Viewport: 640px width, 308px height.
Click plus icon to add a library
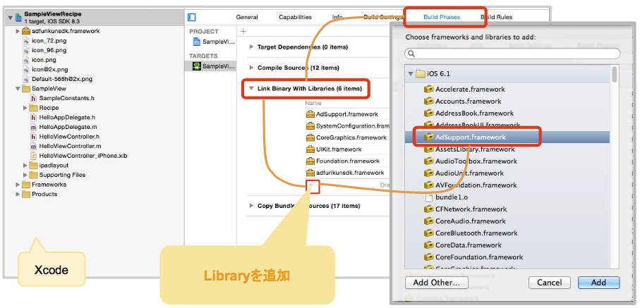click(313, 186)
